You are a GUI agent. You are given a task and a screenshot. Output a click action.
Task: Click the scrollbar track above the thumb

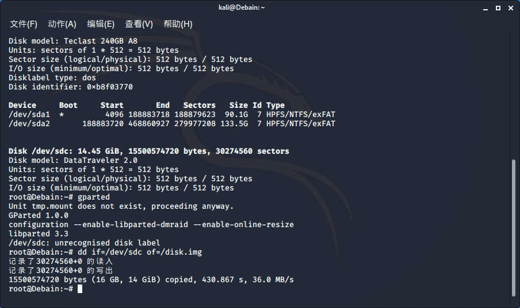[514, 95]
